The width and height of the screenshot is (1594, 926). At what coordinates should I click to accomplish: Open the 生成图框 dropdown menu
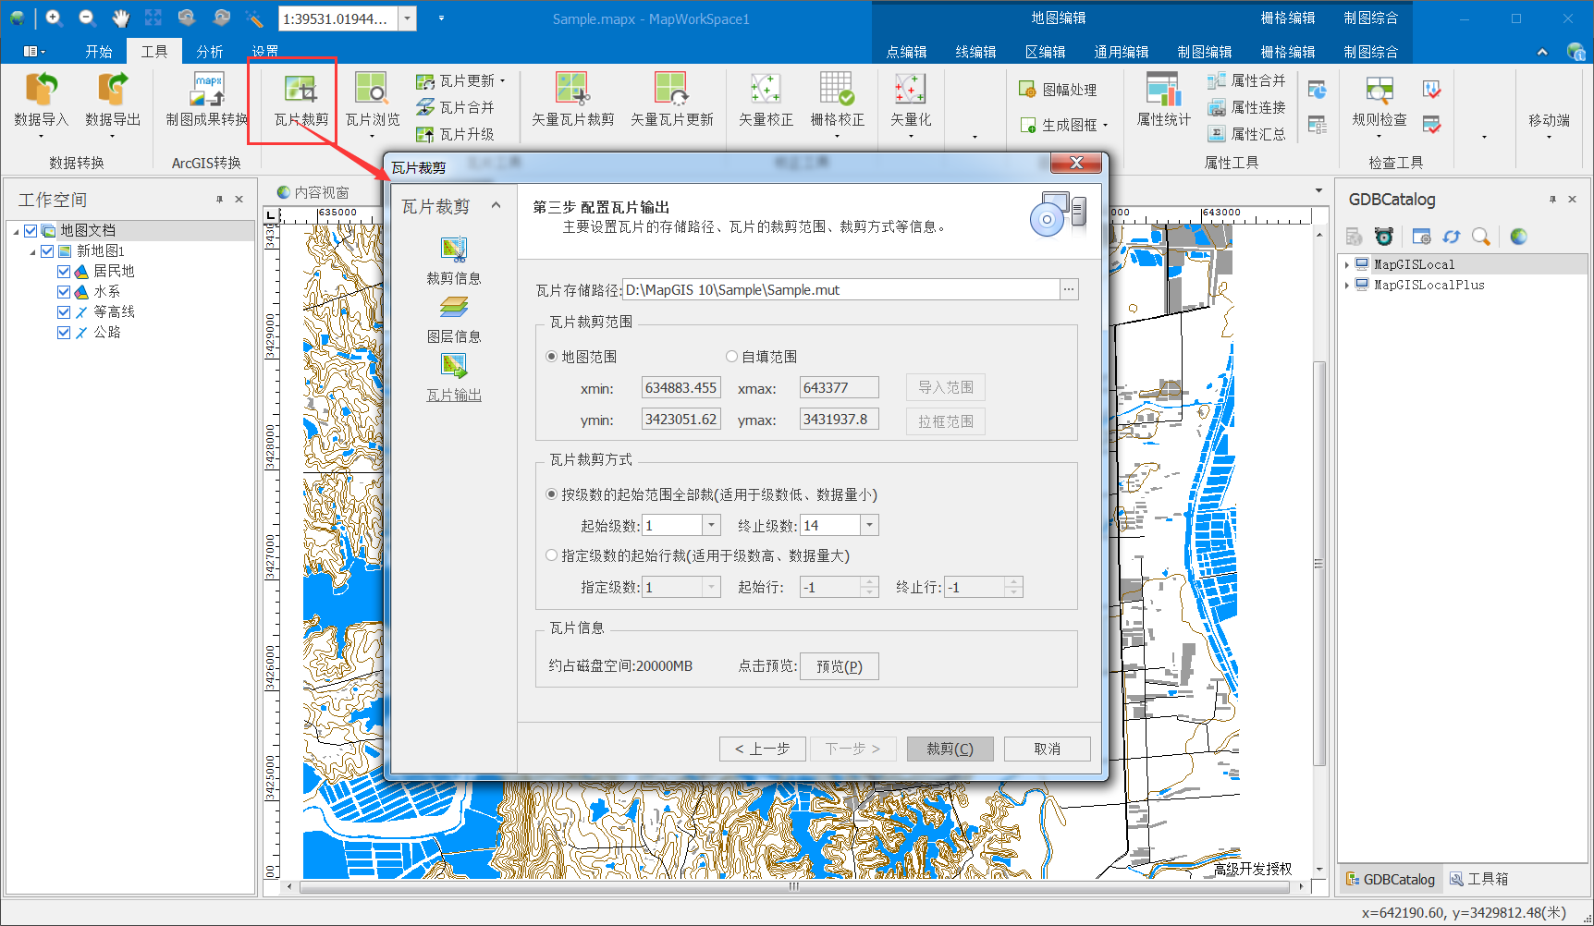[1105, 125]
